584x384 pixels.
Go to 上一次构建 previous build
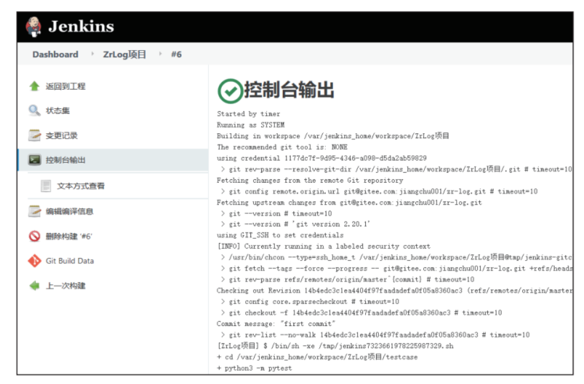pos(66,286)
